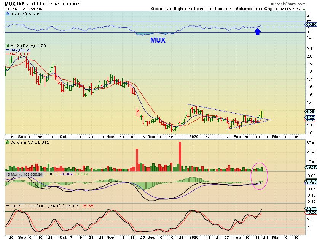Image resolution: width=317 pixels, height=240 pixels.
Task: Click the 0.014 MACD histogram value in legend
Action: pyautogui.click(x=82, y=174)
